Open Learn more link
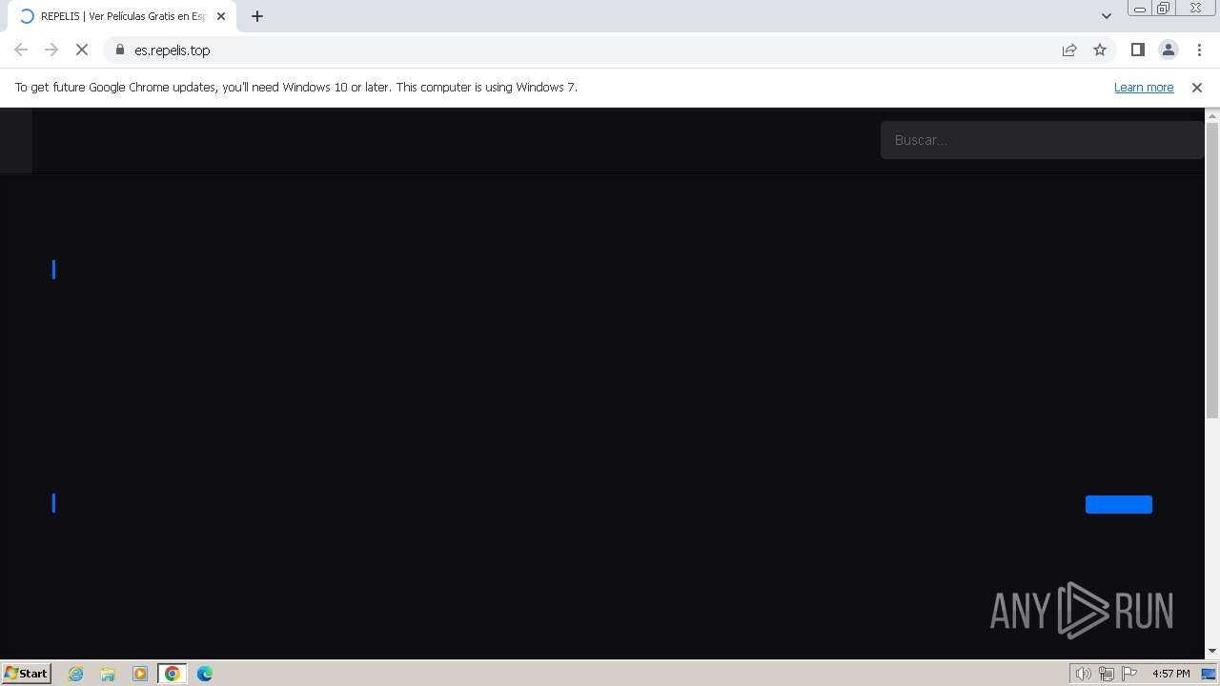1220x686 pixels. (x=1144, y=87)
